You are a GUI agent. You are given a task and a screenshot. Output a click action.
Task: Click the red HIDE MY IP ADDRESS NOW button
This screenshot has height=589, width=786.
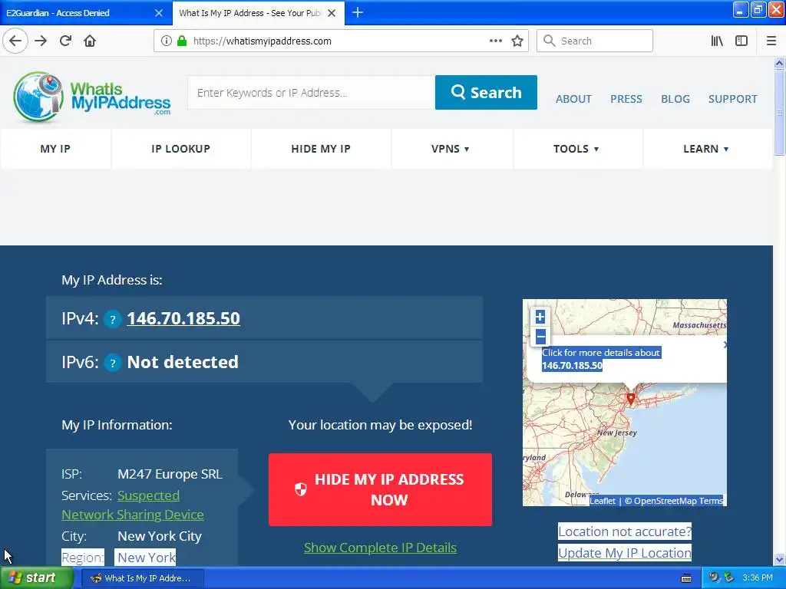point(380,489)
